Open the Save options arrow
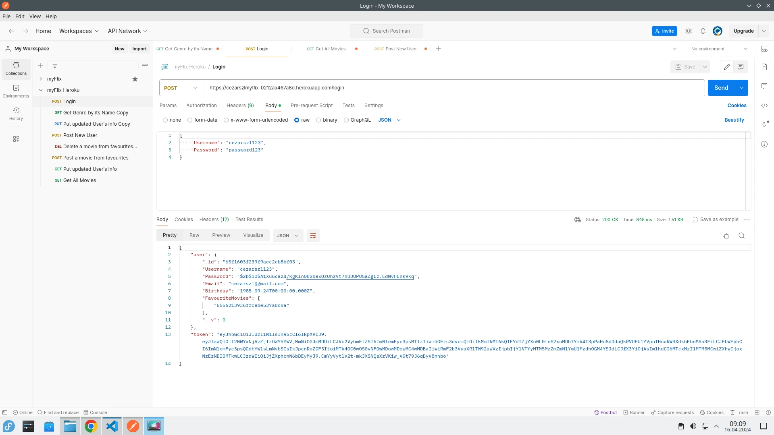 pos(705,67)
